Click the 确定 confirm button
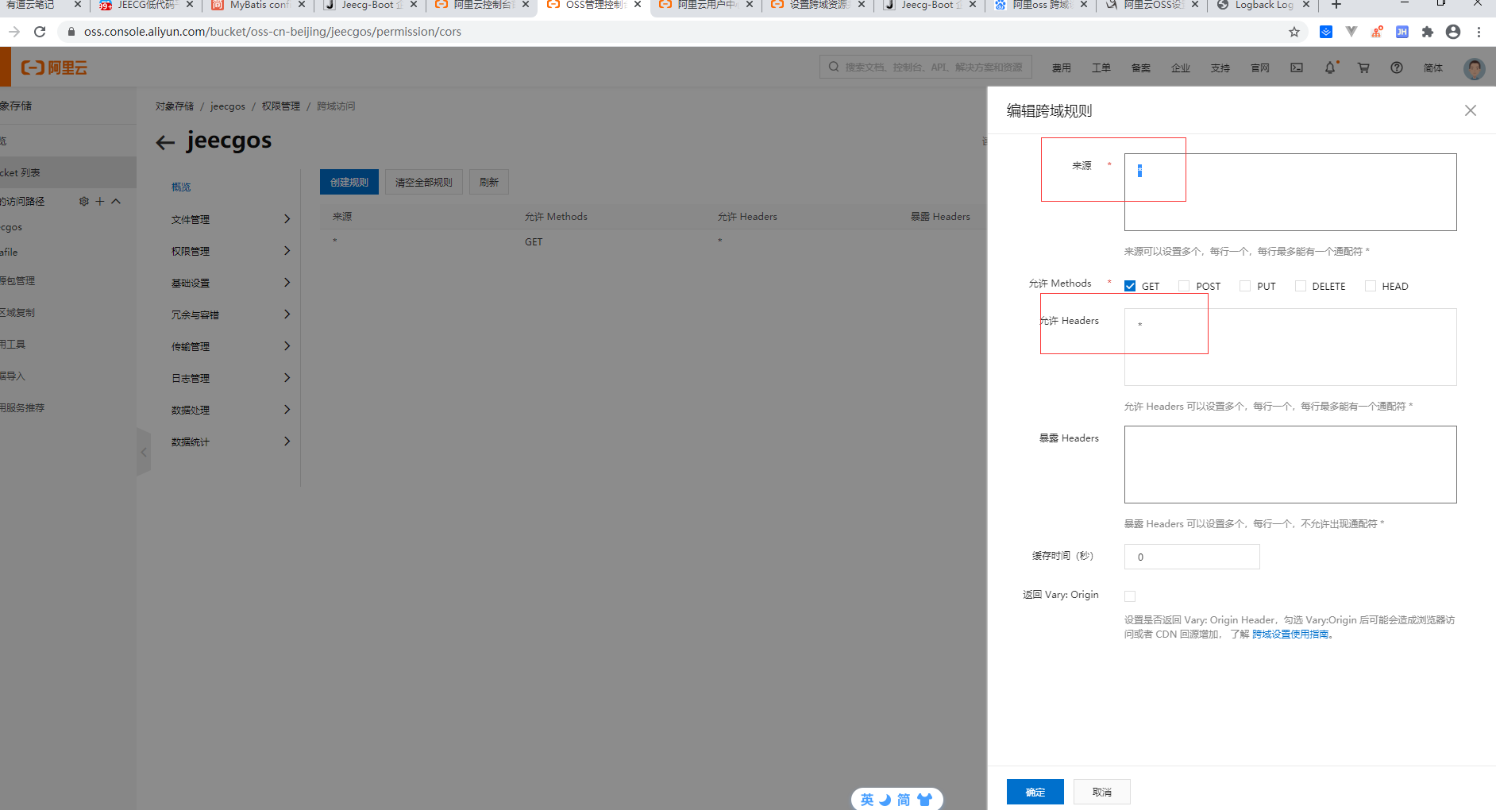 click(x=1035, y=792)
